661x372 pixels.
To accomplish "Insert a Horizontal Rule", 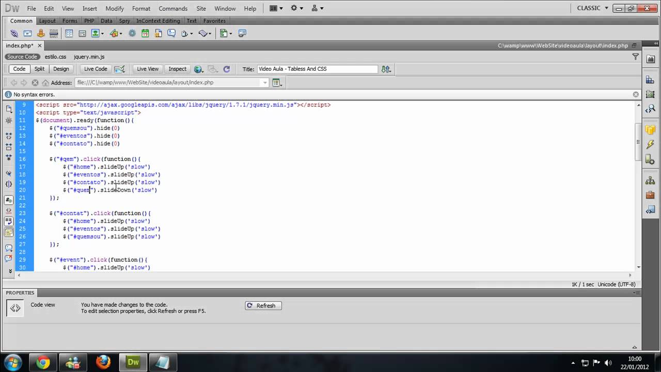I will pos(54,33).
